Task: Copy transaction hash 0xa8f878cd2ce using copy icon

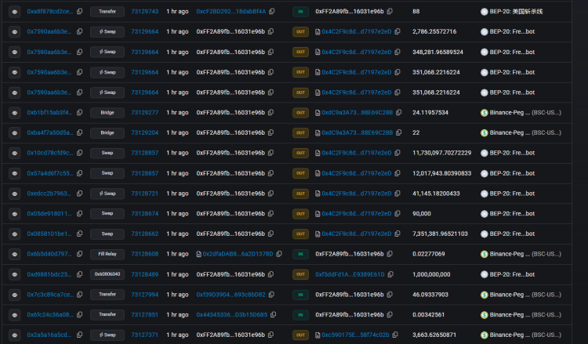Action: [x=79, y=12]
